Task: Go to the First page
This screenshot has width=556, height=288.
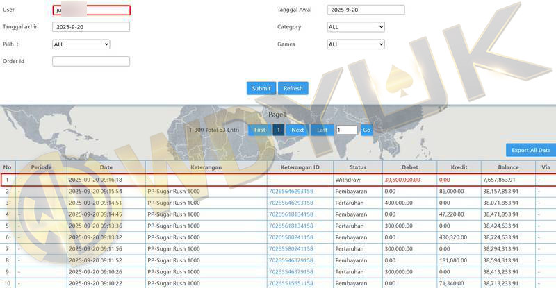Action: 259,130
